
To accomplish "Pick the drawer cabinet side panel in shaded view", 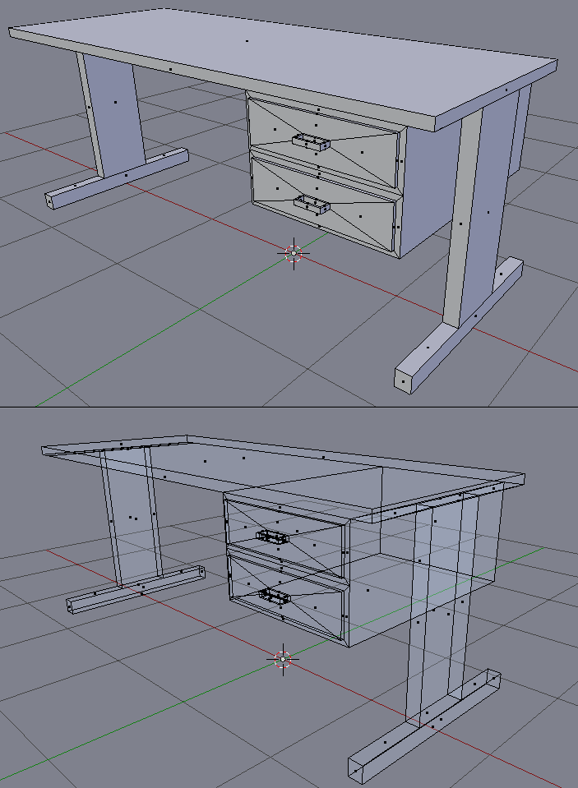I will point(430,191).
